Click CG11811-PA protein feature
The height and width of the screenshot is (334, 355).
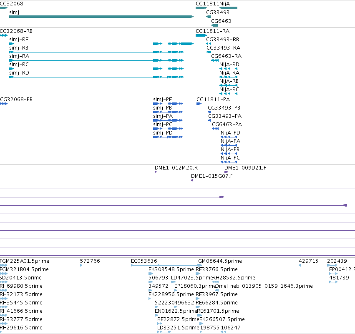click(199, 104)
